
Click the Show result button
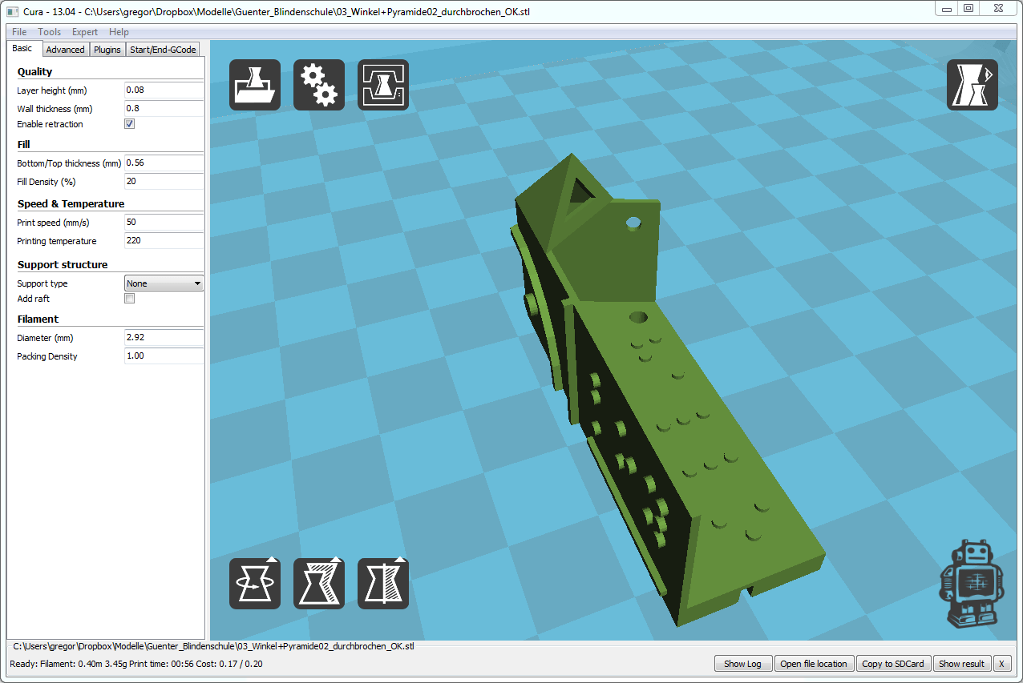pos(962,664)
